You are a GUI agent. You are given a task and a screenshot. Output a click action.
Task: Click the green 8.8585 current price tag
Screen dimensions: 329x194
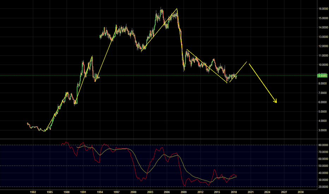(x=323, y=75)
